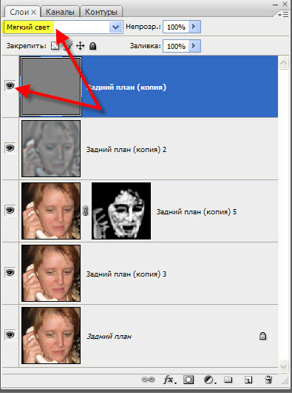
Task: Lock layer position with move-cross icon
Action: click(x=80, y=46)
